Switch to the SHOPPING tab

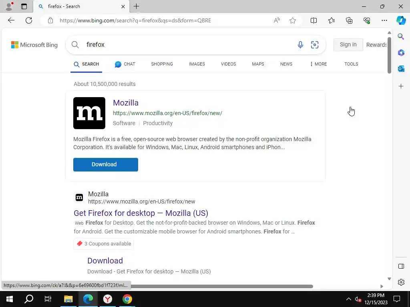[162, 64]
